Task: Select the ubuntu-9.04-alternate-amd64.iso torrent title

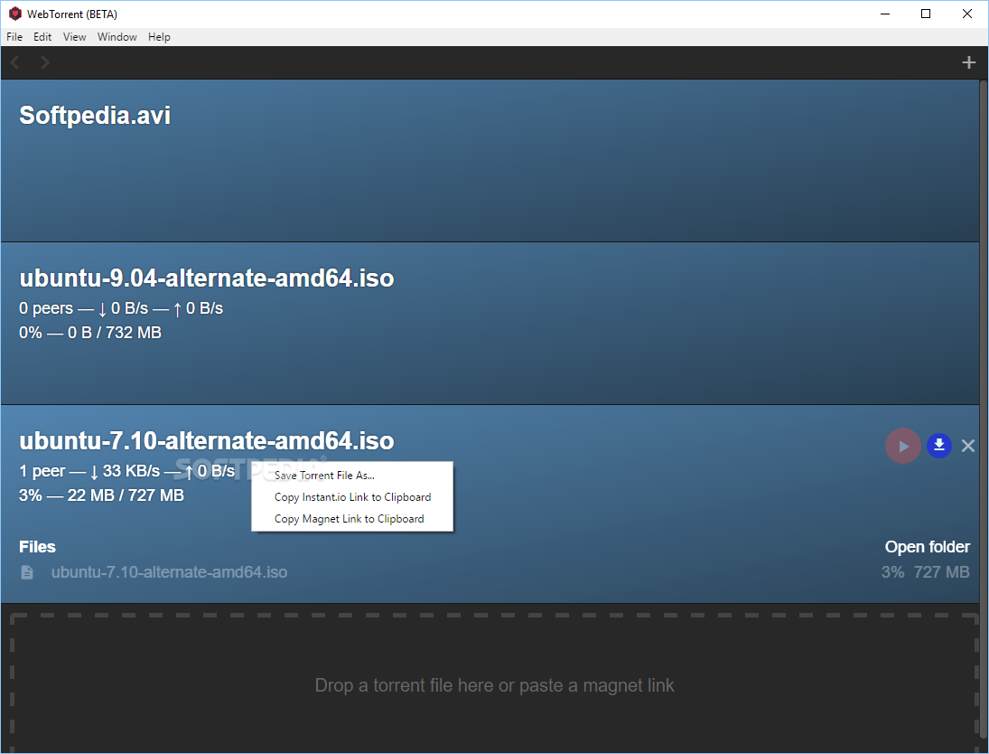Action: (x=207, y=278)
